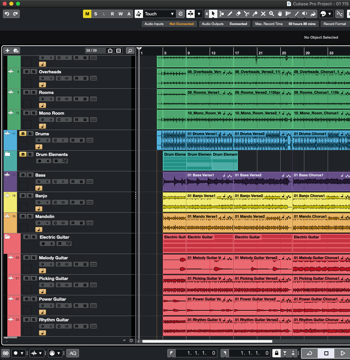This screenshot has width=350, height=360.
Task: Click the Audio Inputs status label
Action: pyautogui.click(x=154, y=24)
